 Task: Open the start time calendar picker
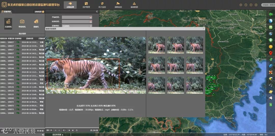90,17
